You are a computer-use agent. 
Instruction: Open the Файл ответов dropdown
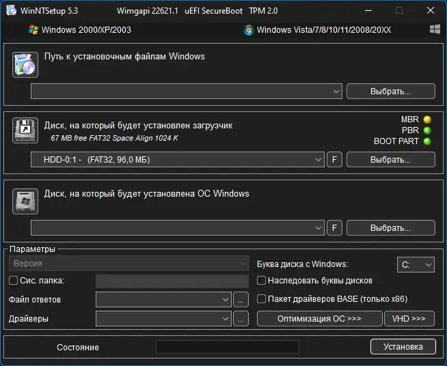point(163,299)
